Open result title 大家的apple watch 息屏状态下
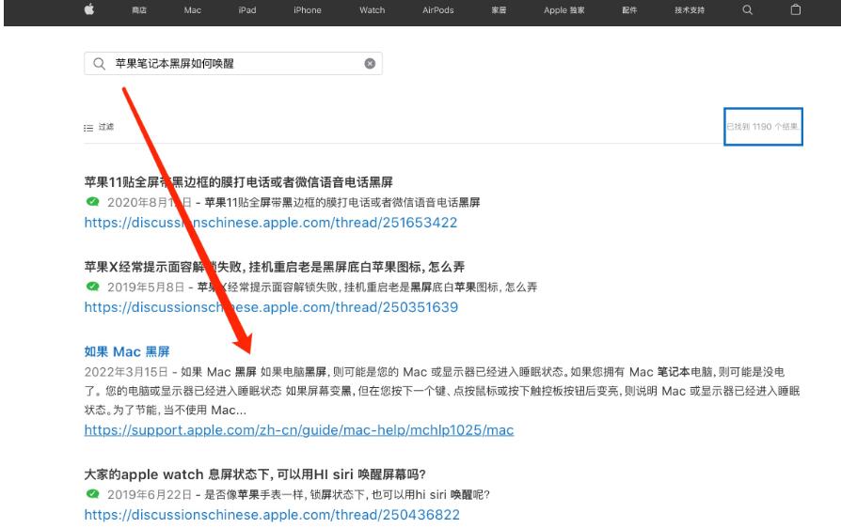The width and height of the screenshot is (841, 528). [x=255, y=474]
